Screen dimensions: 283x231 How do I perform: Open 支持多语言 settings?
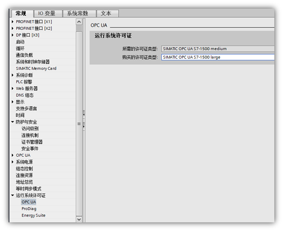[x=26, y=108]
